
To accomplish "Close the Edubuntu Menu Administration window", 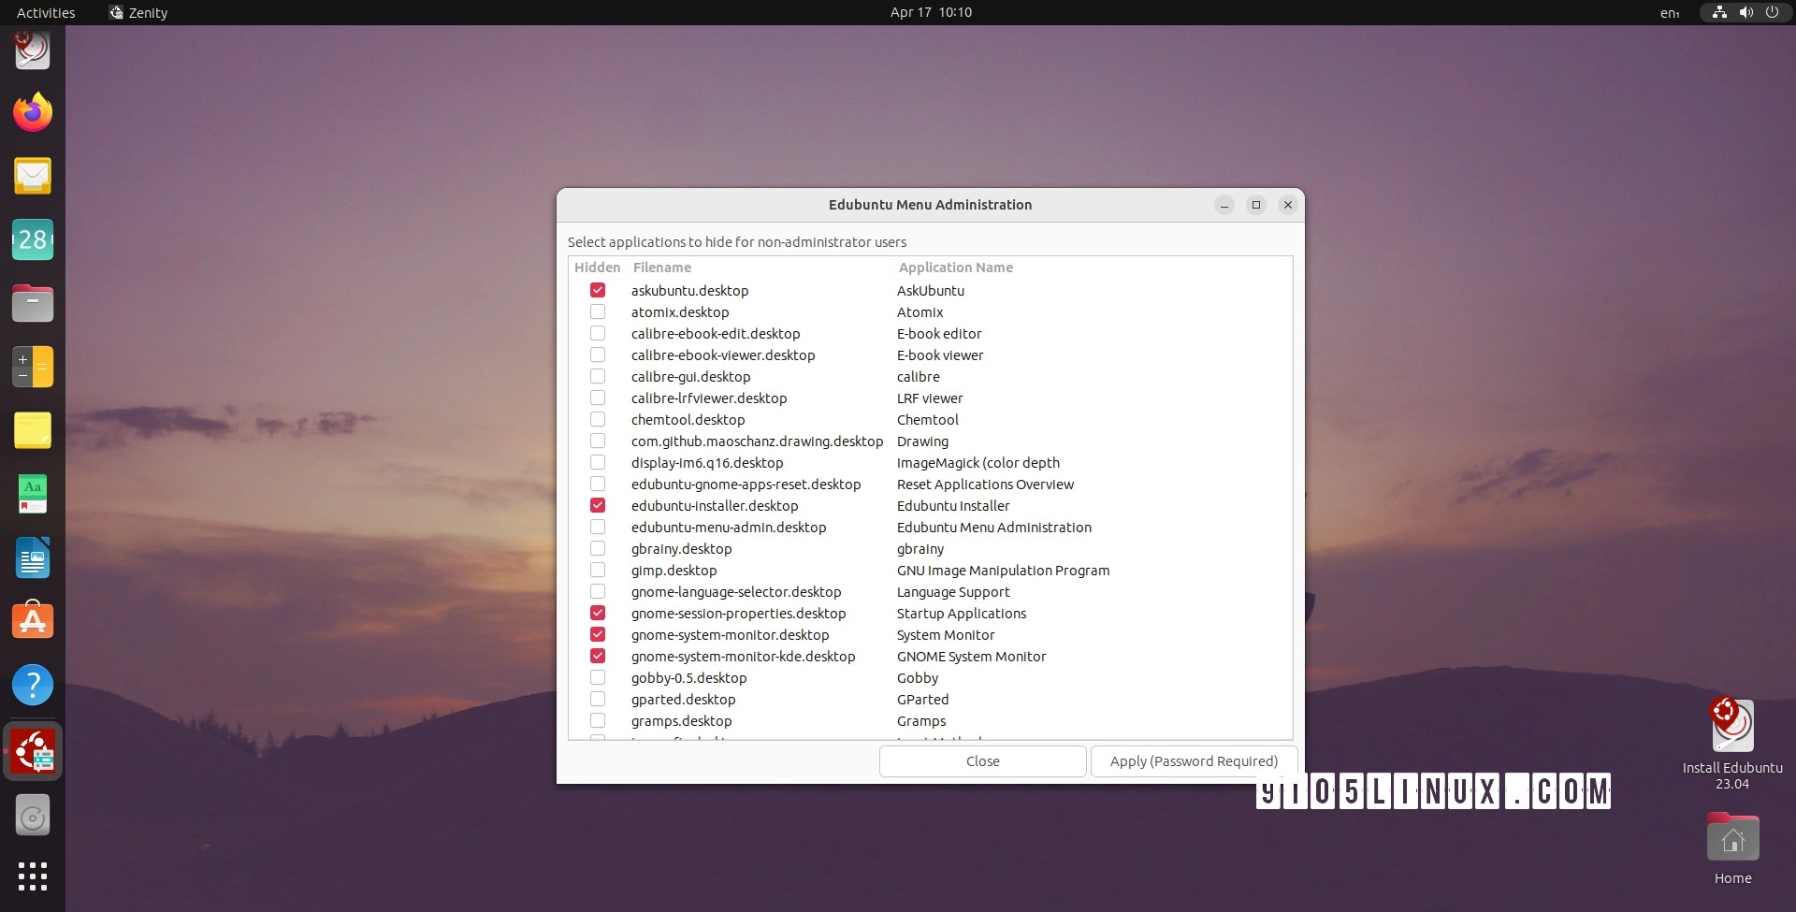I will click(1288, 205).
